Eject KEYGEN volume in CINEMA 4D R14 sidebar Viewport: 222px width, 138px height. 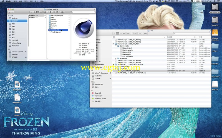pyautogui.click(x=26, y=57)
